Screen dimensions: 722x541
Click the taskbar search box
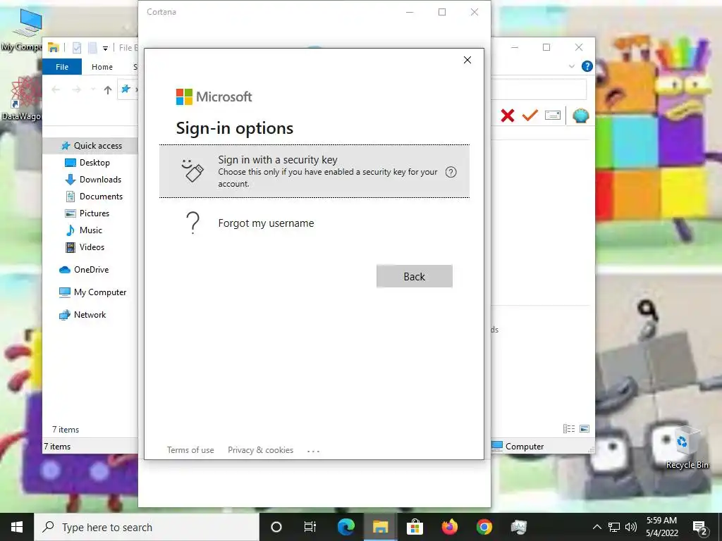coord(147,527)
